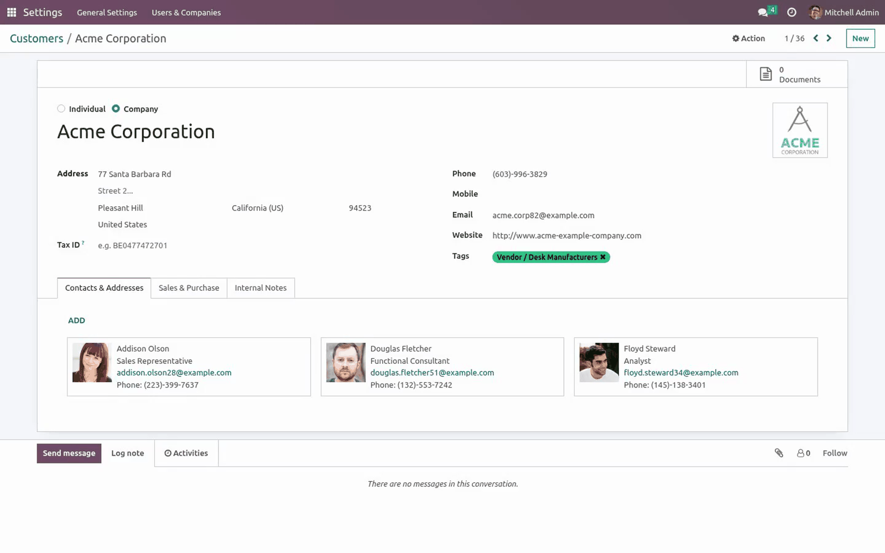Switch to Sales & Purchase tab
This screenshot has width=885, height=553.
click(x=189, y=288)
